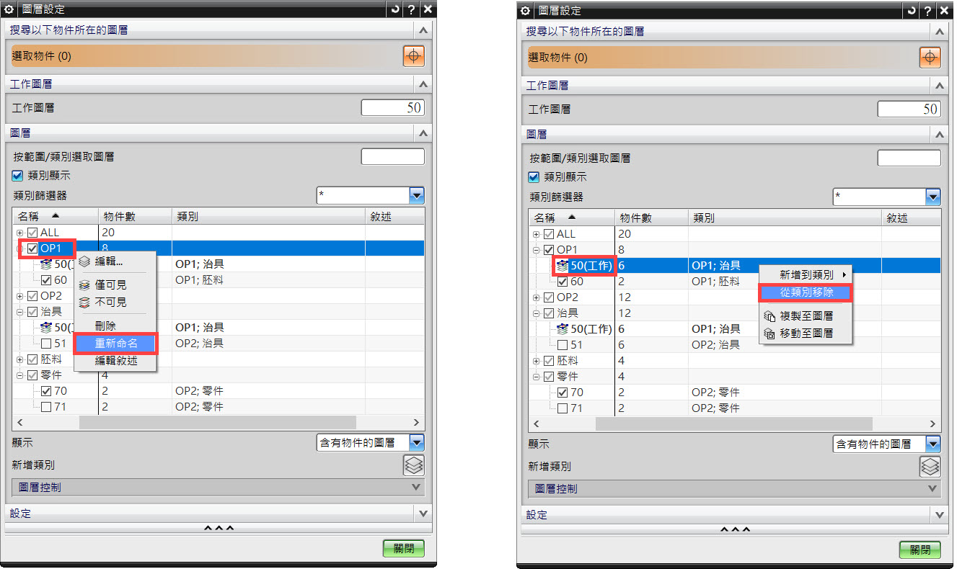Open help via ? icon in right dialog

pyautogui.click(x=928, y=11)
